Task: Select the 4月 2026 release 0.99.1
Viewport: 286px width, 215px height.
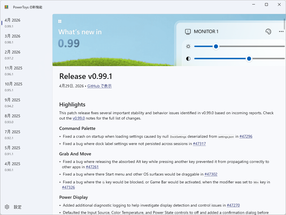Action: (x=26, y=23)
